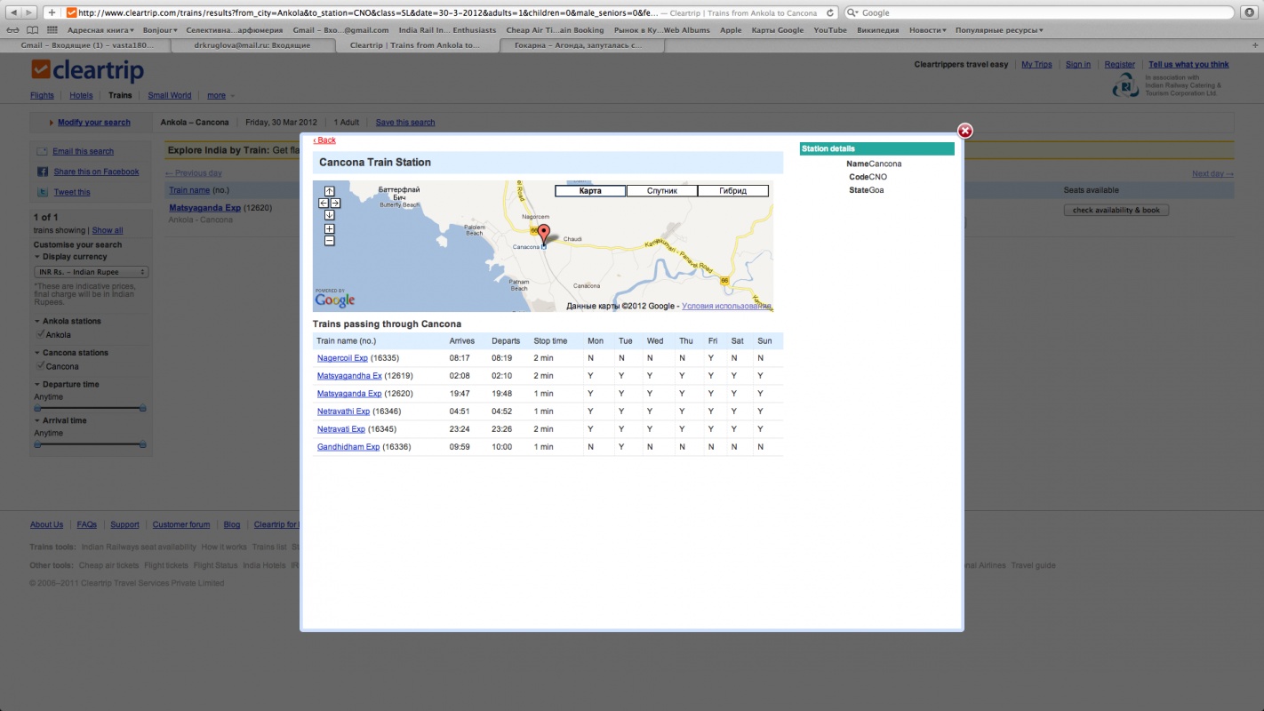The image size is (1264, 711).
Task: Open Safari Reading List glasses icon
Action: tap(12, 30)
